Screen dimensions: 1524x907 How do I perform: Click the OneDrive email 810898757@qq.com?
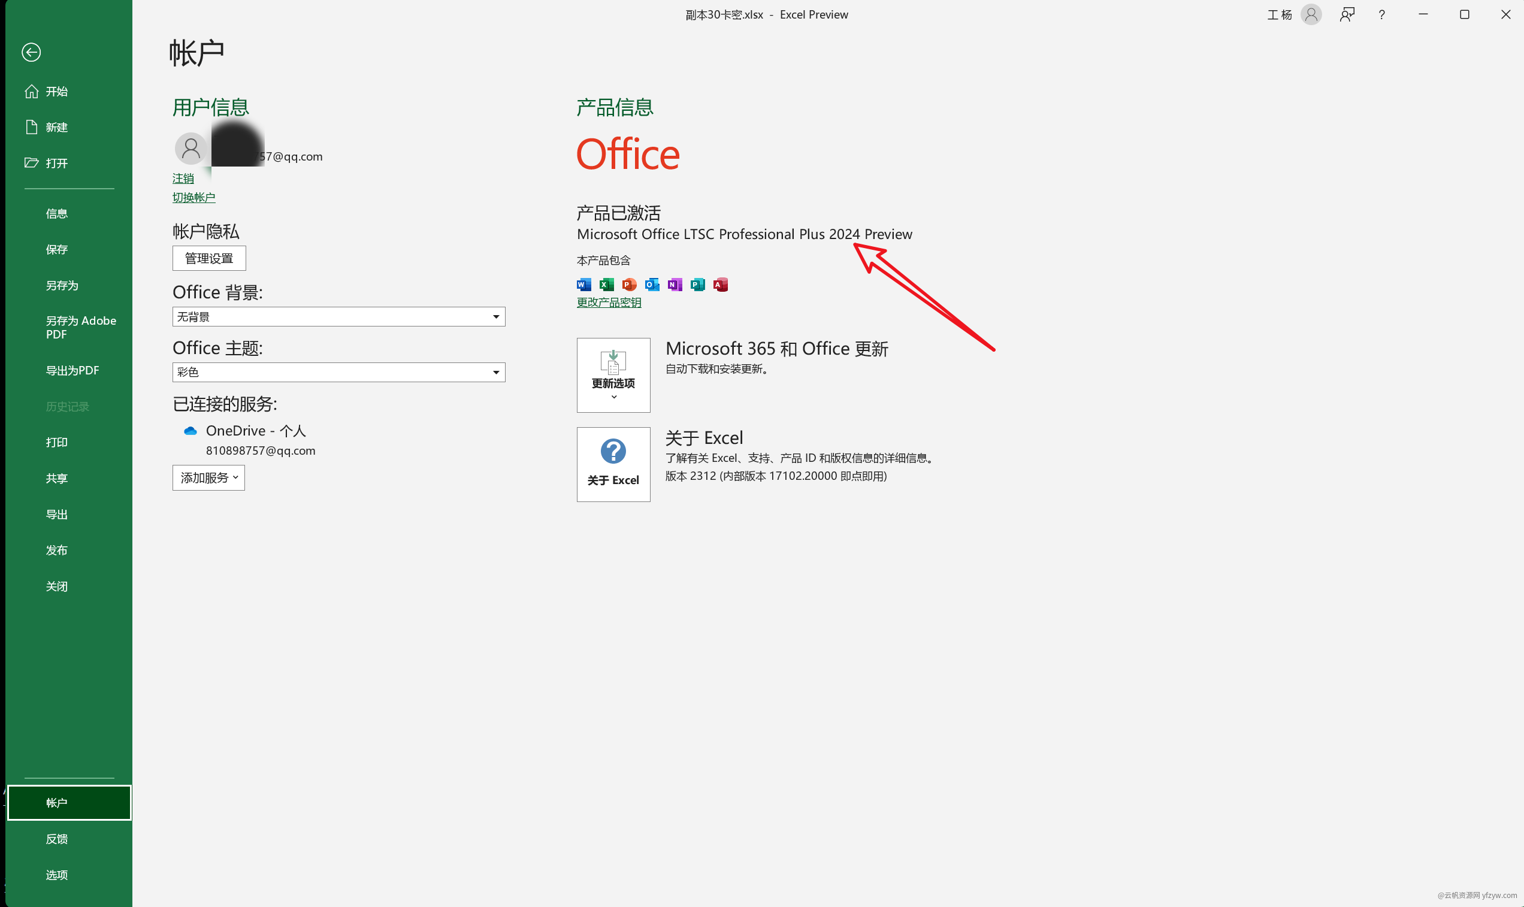[x=261, y=451]
